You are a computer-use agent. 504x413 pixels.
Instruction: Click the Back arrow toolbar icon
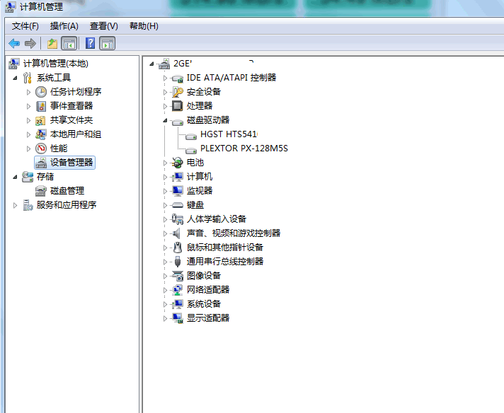14,43
